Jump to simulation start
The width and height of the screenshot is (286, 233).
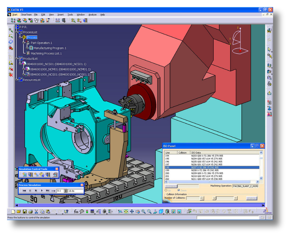point(24,191)
